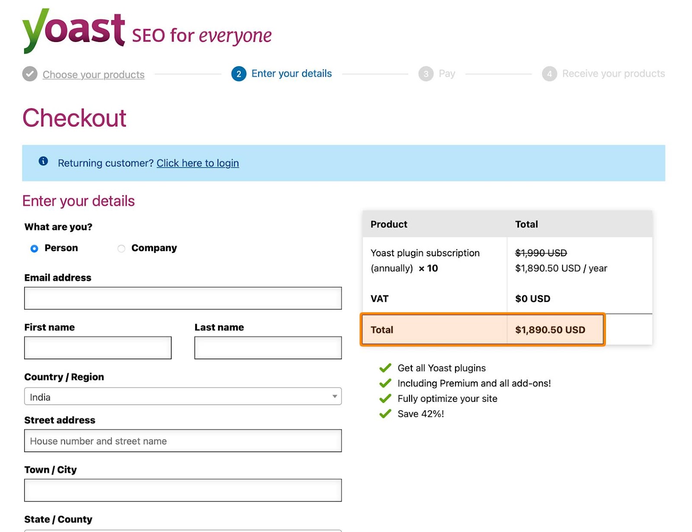Select the Company radio button

(122, 248)
